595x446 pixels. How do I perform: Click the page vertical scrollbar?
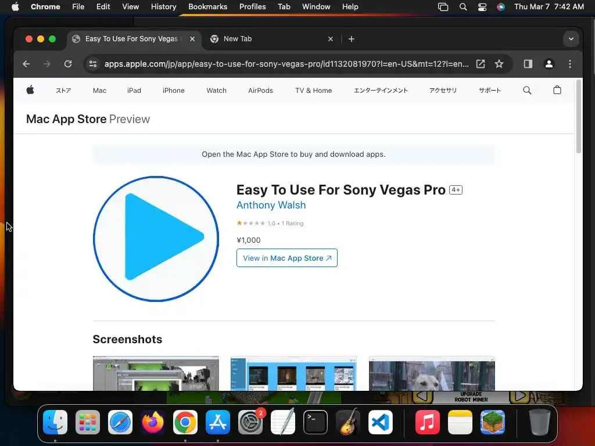point(579,116)
